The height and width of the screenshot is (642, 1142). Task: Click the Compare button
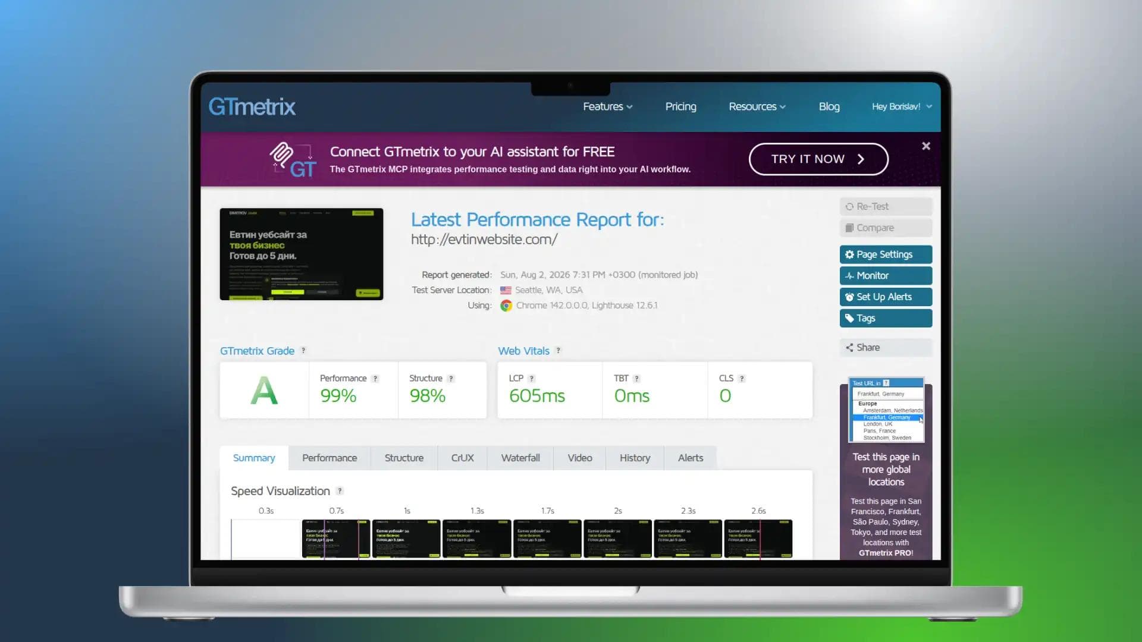[886, 228]
